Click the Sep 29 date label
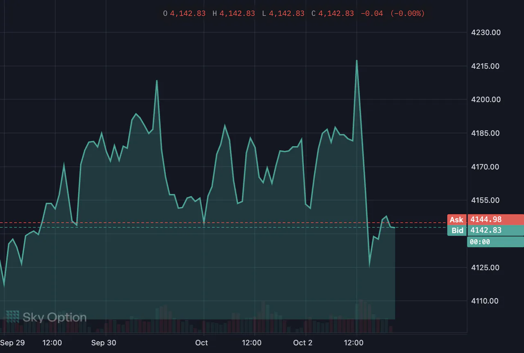 12,343
